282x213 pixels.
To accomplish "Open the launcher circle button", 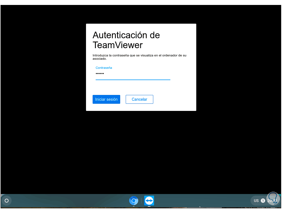I will click(7, 201).
